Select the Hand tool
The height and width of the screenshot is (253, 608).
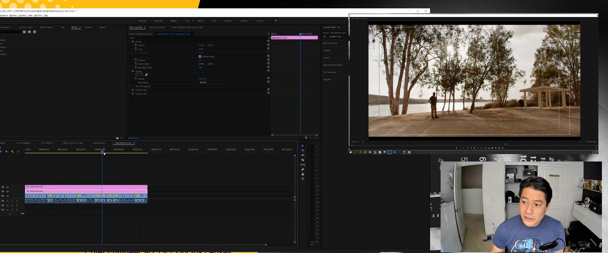point(302,174)
